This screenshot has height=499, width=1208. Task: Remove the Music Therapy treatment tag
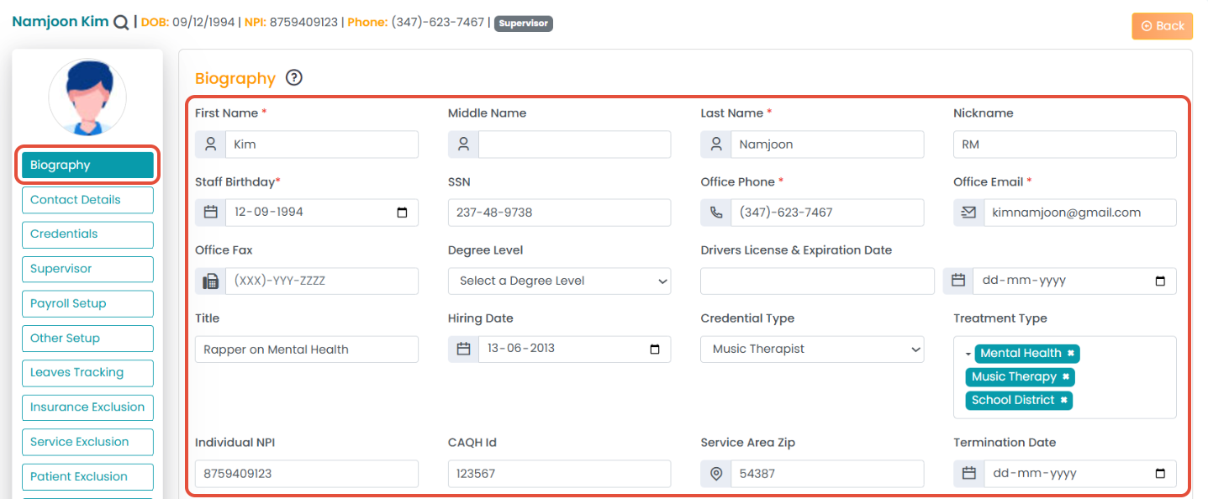tap(1066, 377)
